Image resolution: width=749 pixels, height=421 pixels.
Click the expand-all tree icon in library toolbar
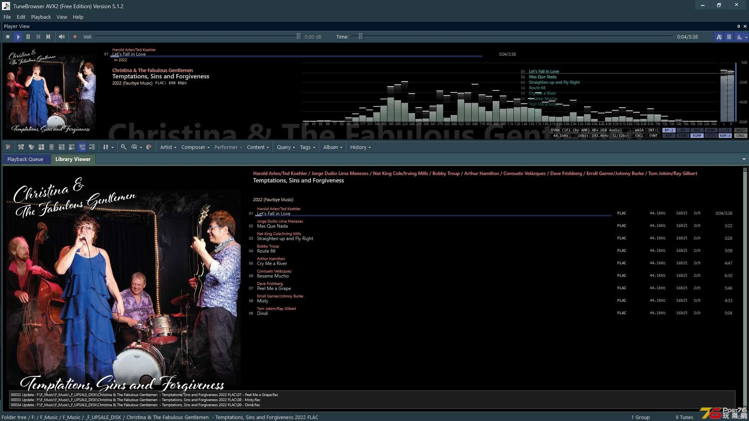pyautogui.click(x=21, y=147)
